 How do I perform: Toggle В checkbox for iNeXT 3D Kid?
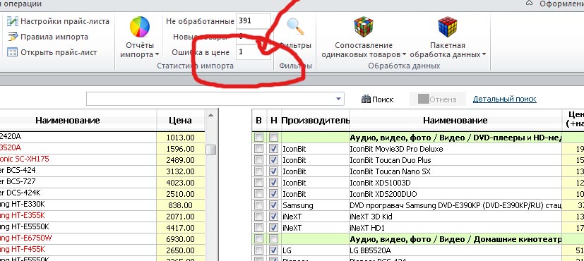pos(258,217)
